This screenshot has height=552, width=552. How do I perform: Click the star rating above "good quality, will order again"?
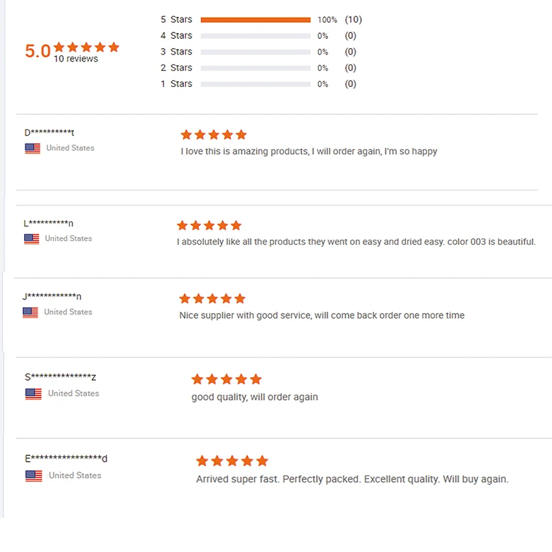click(226, 379)
